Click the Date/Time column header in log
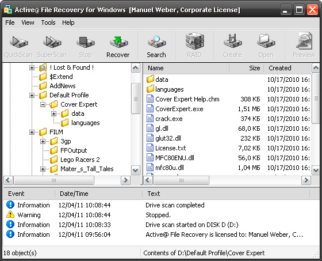Image resolution: width=322 pixels, height=261 pixels. click(98, 194)
